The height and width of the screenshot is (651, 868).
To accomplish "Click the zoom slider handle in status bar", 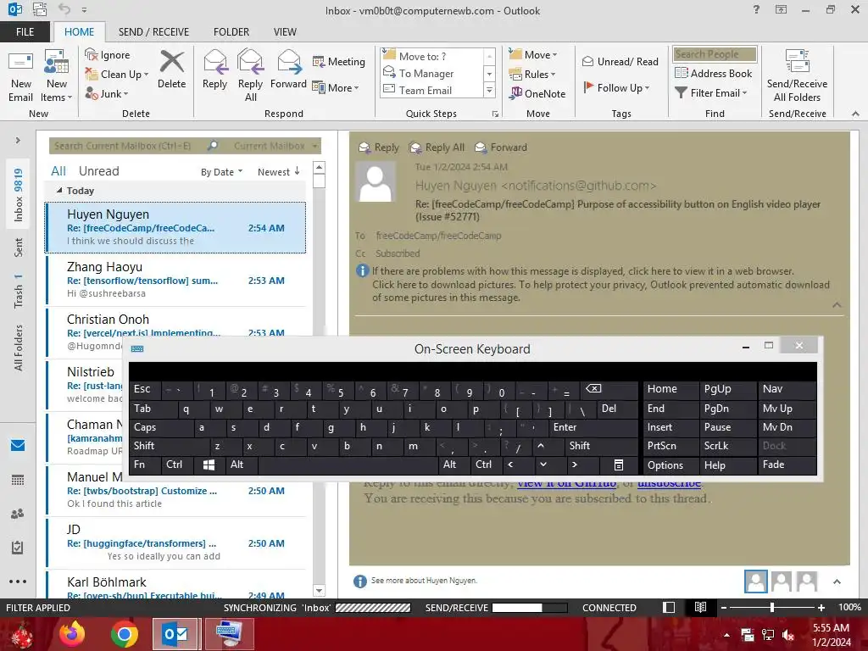I will [x=771, y=607].
